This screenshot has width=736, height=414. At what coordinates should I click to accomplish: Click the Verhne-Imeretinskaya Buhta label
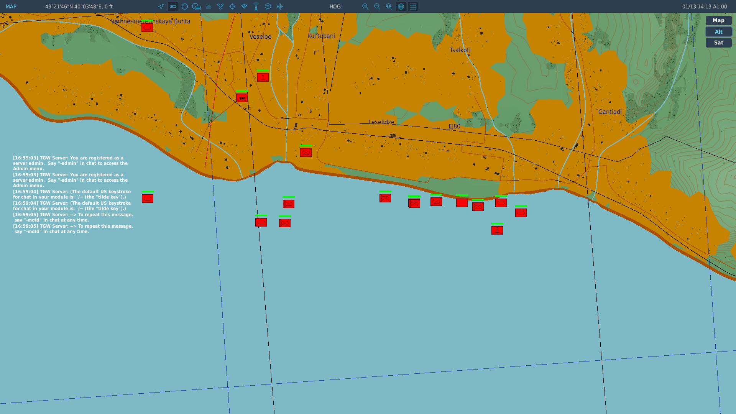click(150, 21)
